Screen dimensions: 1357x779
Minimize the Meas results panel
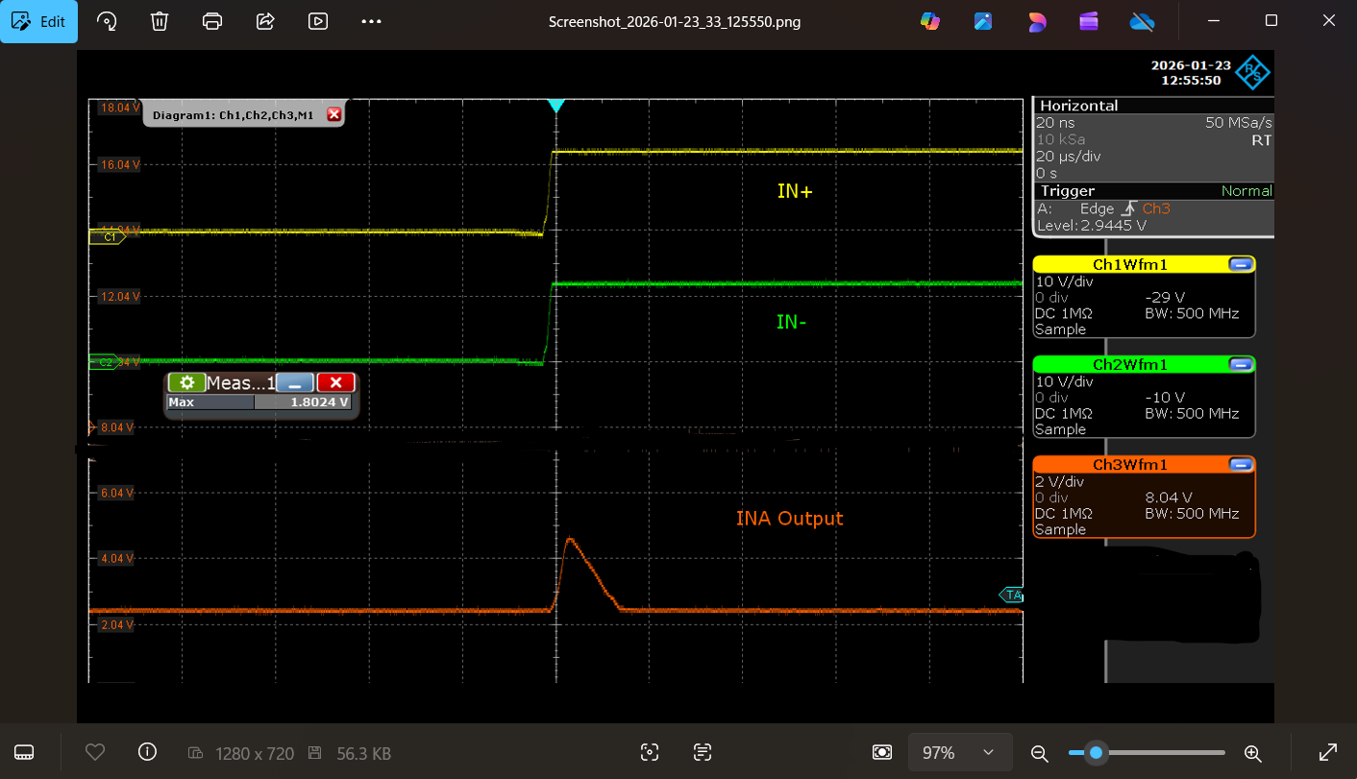(295, 382)
